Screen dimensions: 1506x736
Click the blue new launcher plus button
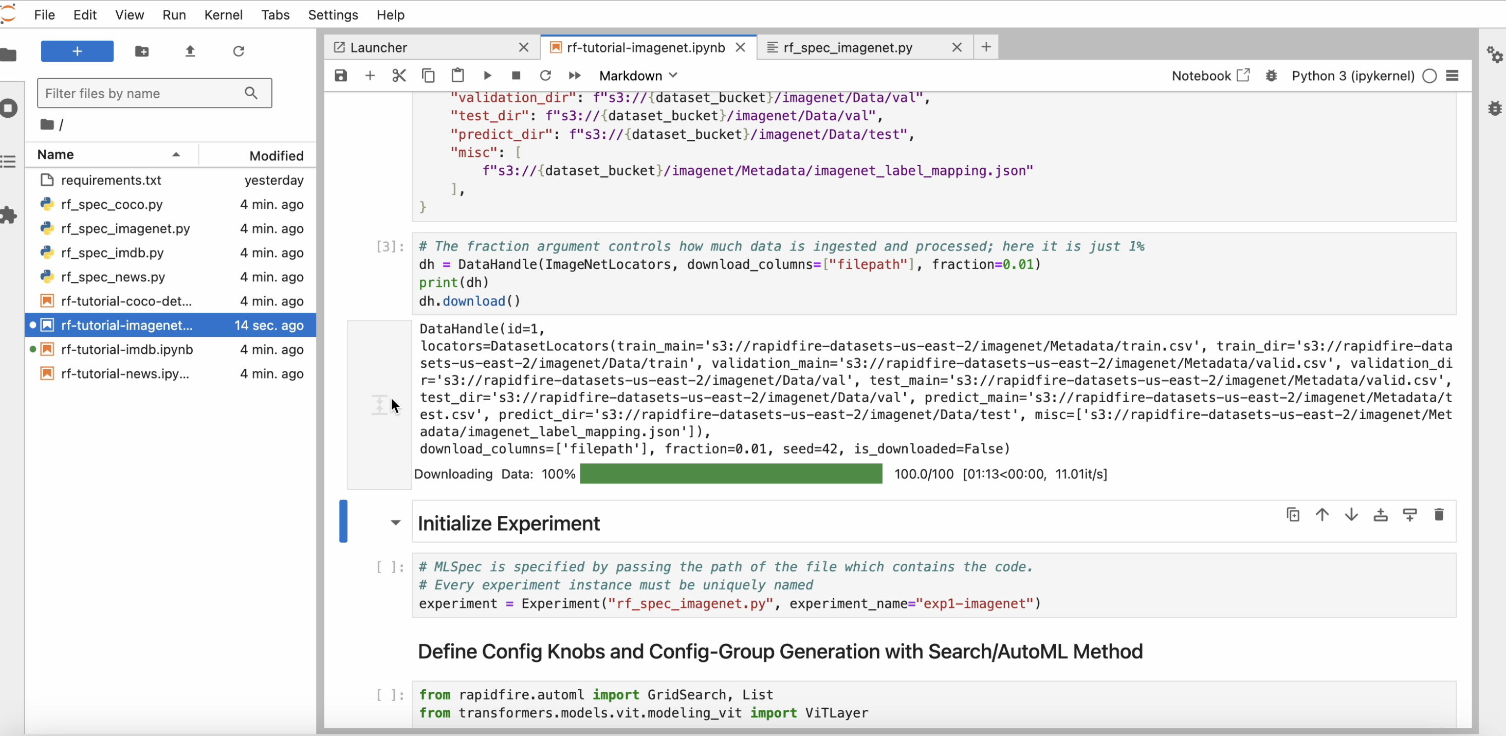coord(77,51)
